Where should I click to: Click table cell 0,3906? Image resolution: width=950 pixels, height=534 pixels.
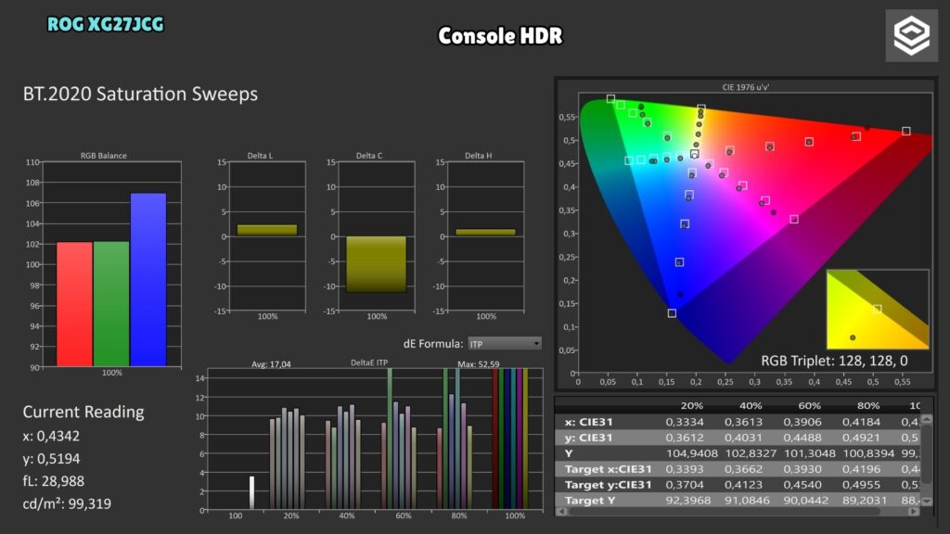(802, 422)
